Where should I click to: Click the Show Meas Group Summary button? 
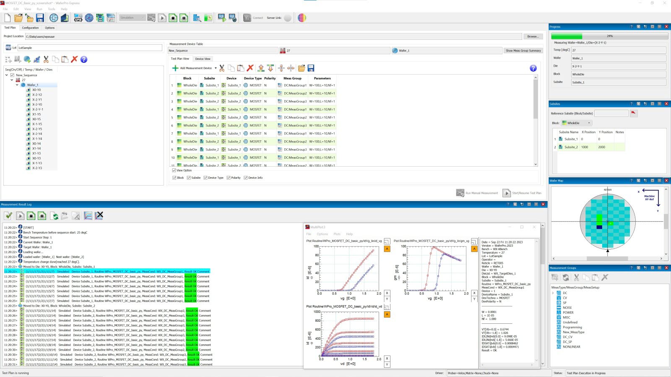[523, 51]
